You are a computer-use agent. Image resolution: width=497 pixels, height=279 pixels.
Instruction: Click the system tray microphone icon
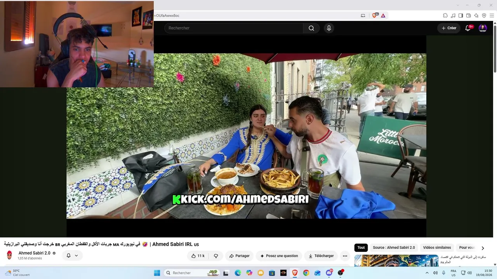coord(444,273)
